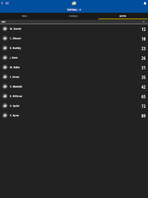Tap the back arrow icon
Image resolution: width=148 pixels, height=198 pixels.
point(2,3)
